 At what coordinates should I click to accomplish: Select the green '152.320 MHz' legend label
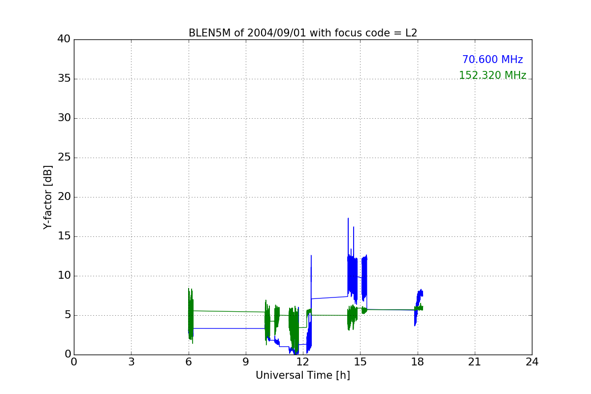tap(492, 75)
